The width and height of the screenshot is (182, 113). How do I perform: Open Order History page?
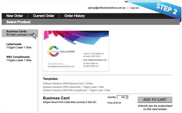75,16
